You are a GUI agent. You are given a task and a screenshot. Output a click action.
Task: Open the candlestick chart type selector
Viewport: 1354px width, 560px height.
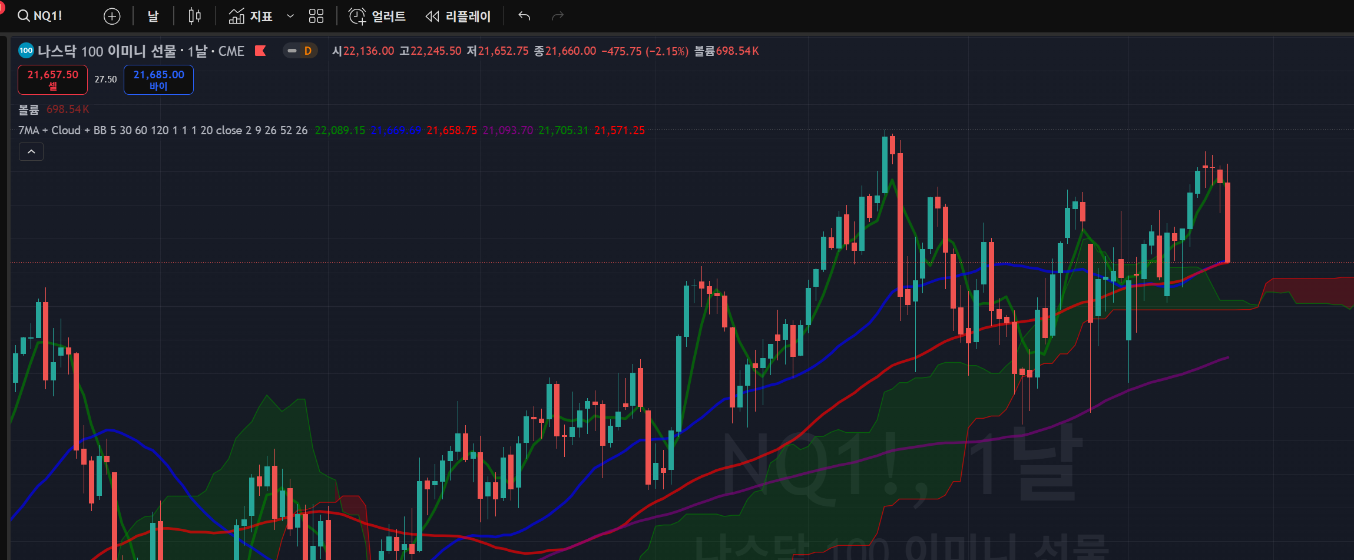(194, 16)
